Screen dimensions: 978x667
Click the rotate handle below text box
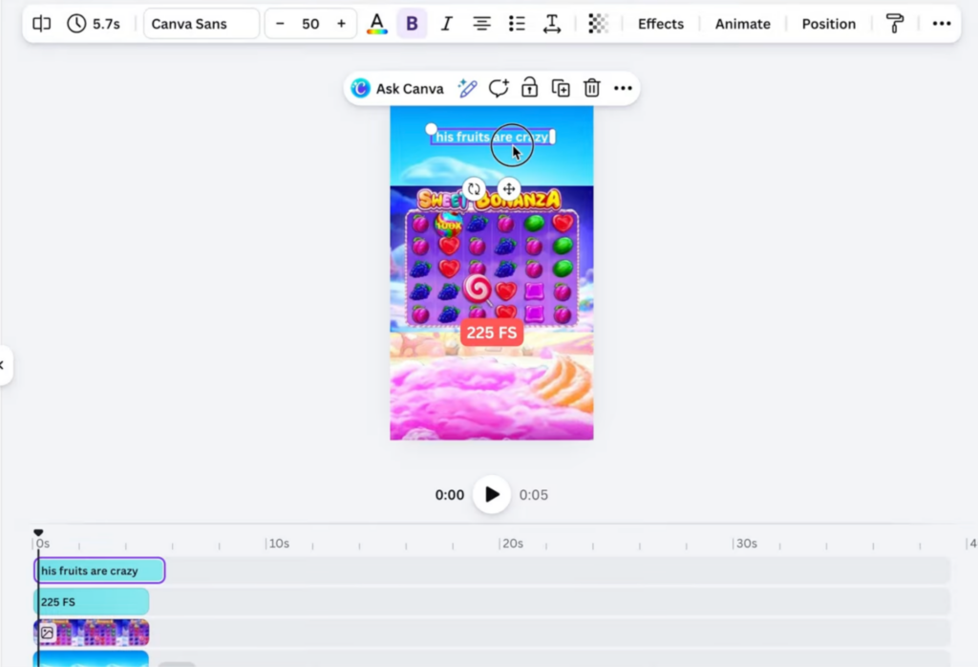click(474, 188)
